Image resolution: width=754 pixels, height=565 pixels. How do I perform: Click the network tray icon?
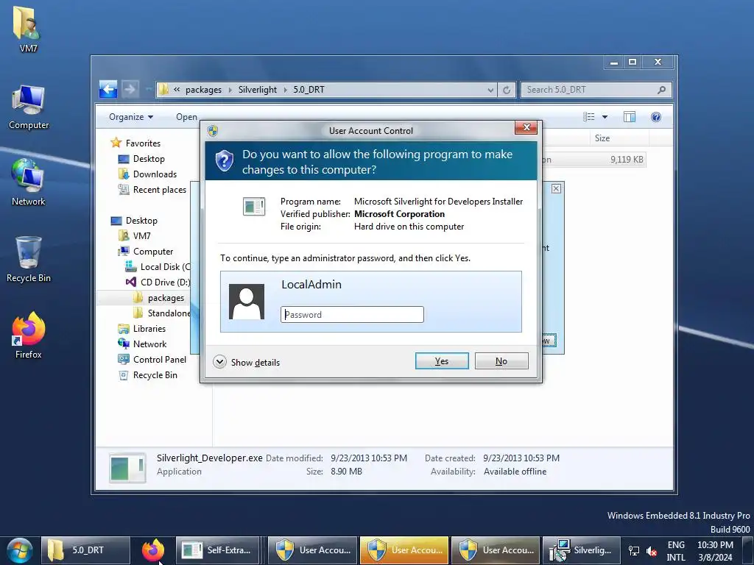[634, 551]
